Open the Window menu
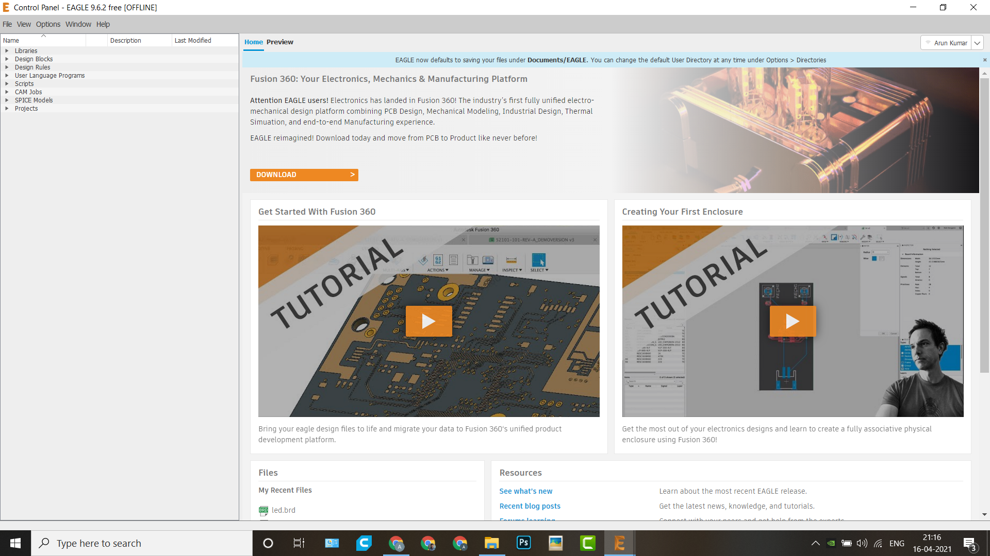This screenshot has width=990, height=556. pyautogui.click(x=78, y=24)
